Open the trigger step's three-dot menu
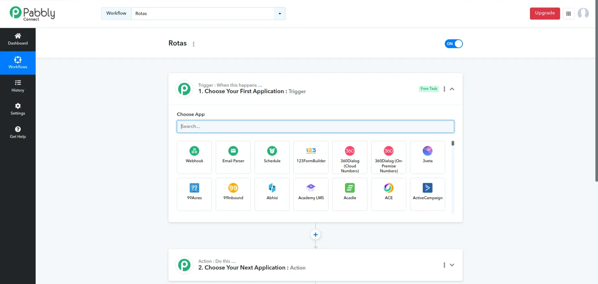This screenshot has width=598, height=284. click(x=444, y=89)
